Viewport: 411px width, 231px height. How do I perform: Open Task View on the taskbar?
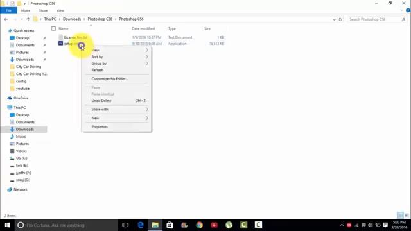(125, 225)
